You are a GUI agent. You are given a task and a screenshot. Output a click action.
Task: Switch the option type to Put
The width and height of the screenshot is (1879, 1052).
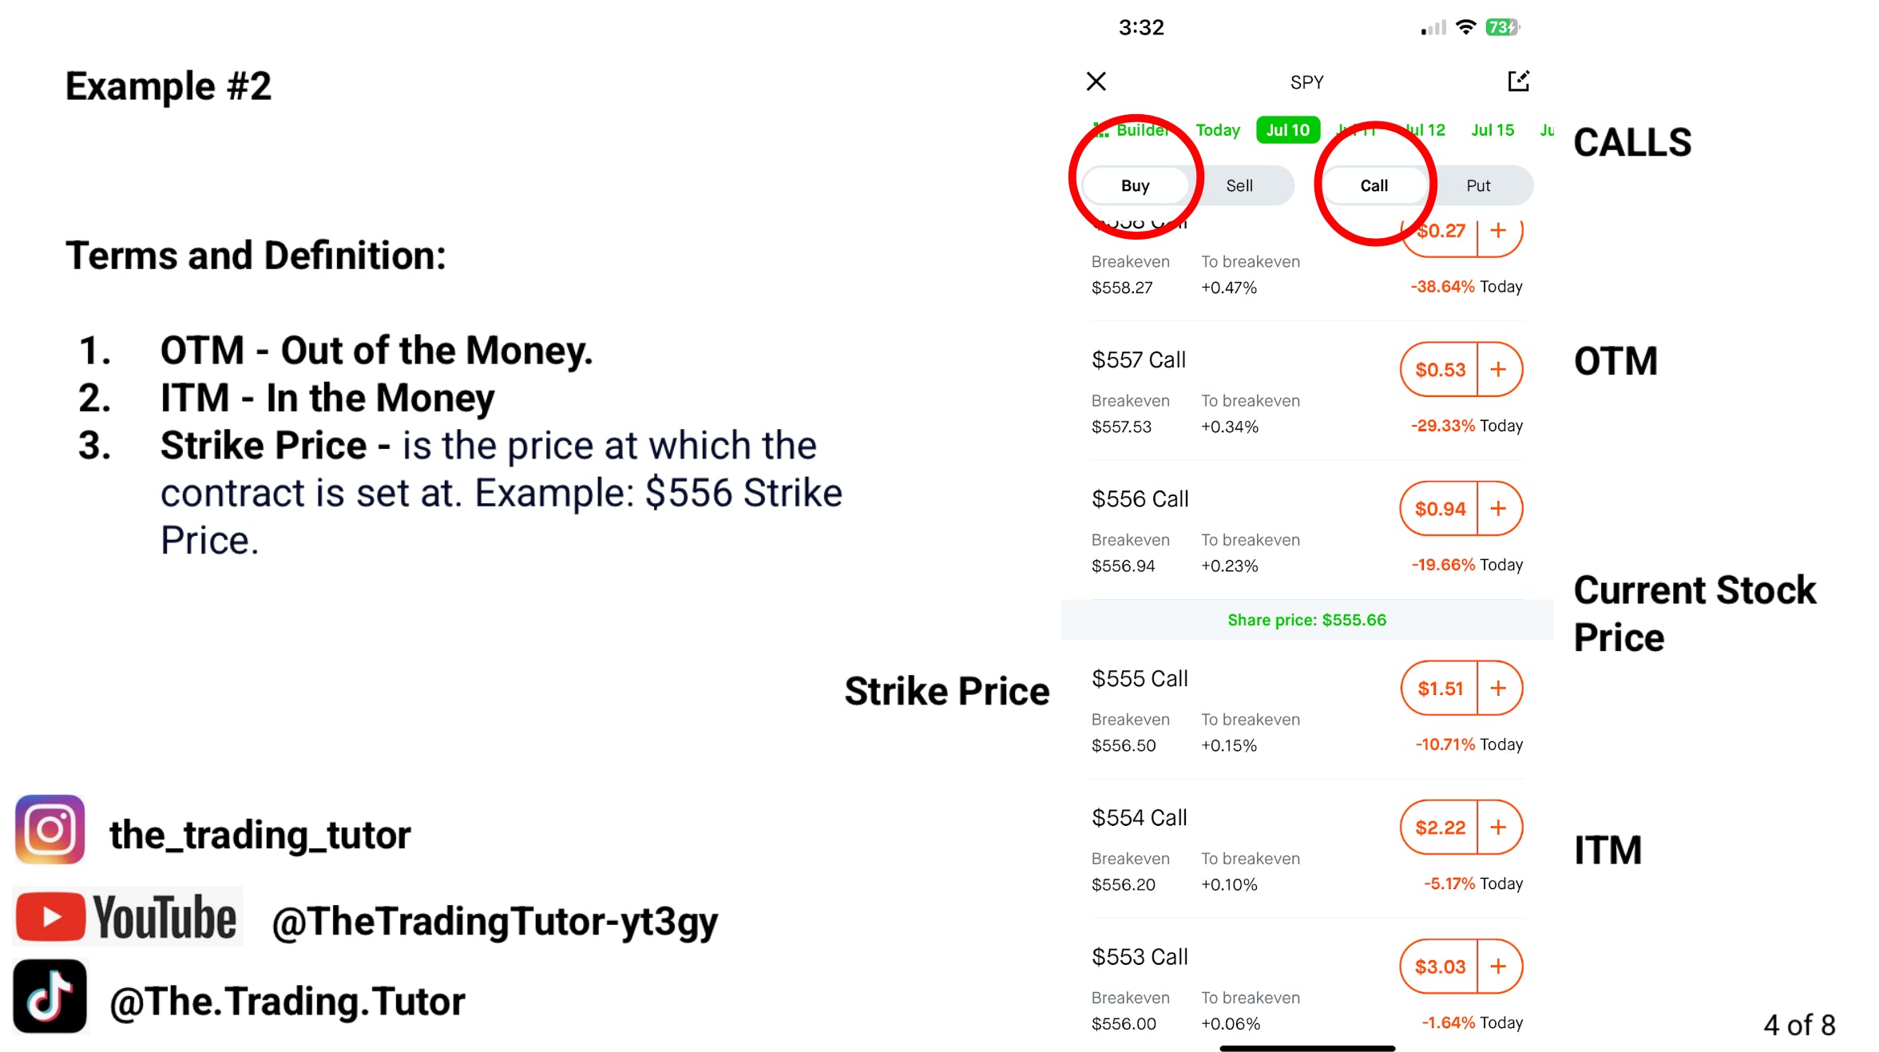[1477, 186]
